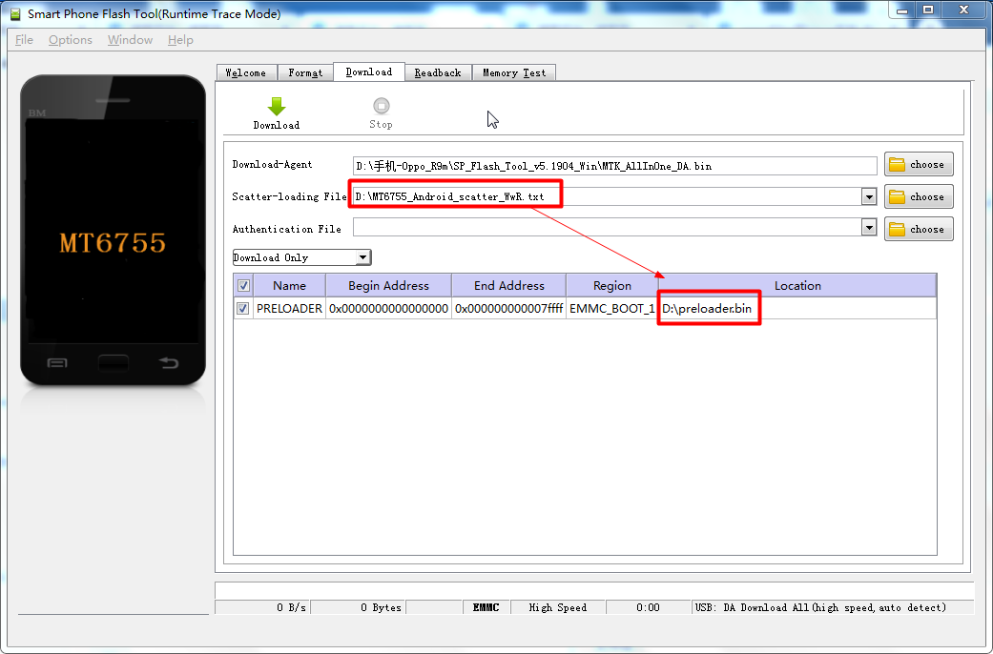This screenshot has height=654, width=993.
Task: Click choose button for Scatter-loading File
Action: tap(919, 197)
